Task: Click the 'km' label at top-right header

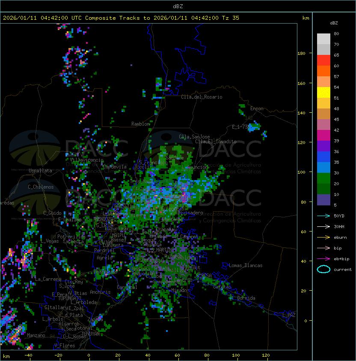Action: coord(306,18)
